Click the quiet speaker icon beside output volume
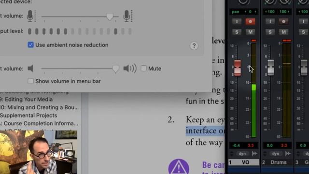 click(x=30, y=69)
